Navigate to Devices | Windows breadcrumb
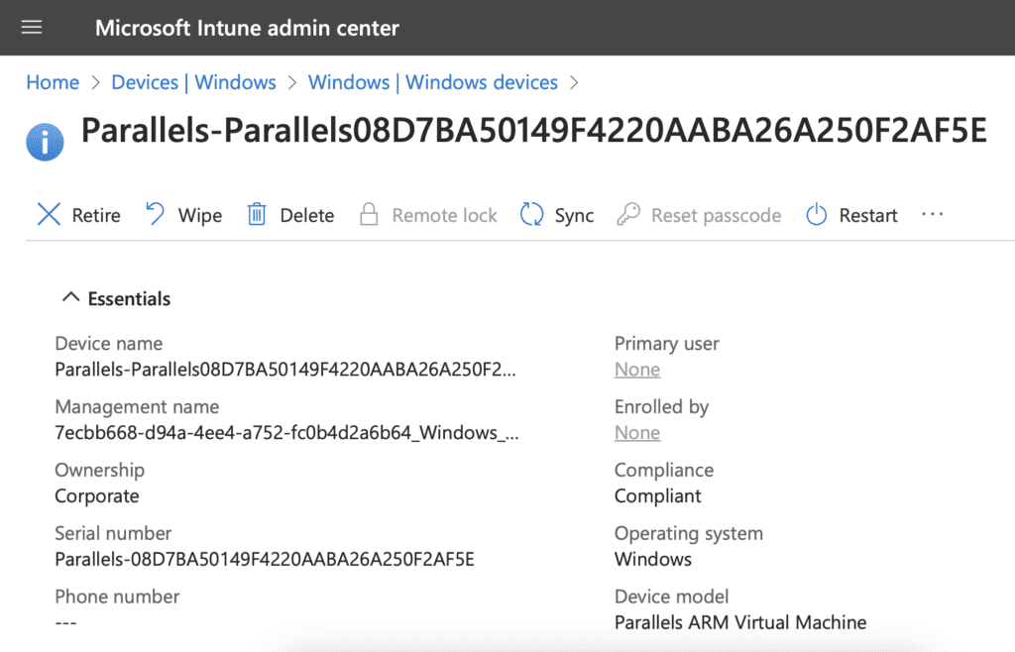The height and width of the screenshot is (652, 1015). point(193,82)
